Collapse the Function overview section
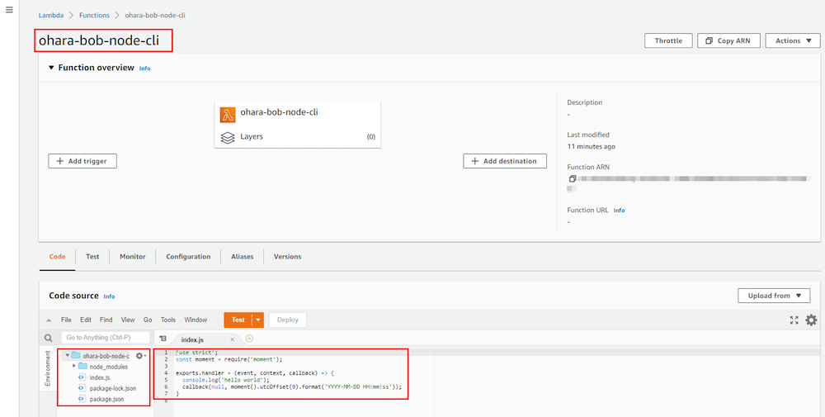The image size is (825, 417). pos(51,68)
